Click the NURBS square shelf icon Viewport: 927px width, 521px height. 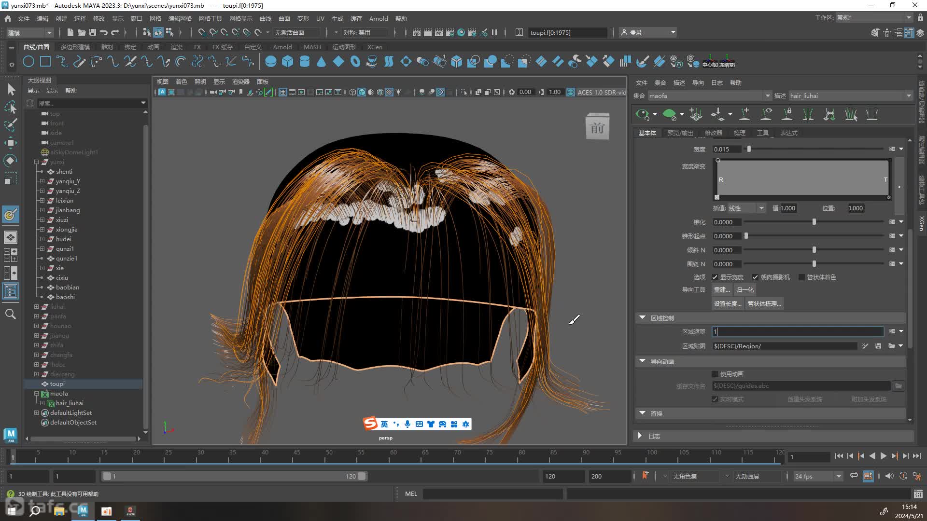(x=45, y=62)
